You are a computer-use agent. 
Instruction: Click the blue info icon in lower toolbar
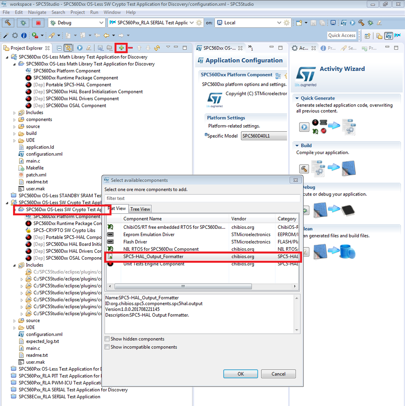[x=24, y=35]
